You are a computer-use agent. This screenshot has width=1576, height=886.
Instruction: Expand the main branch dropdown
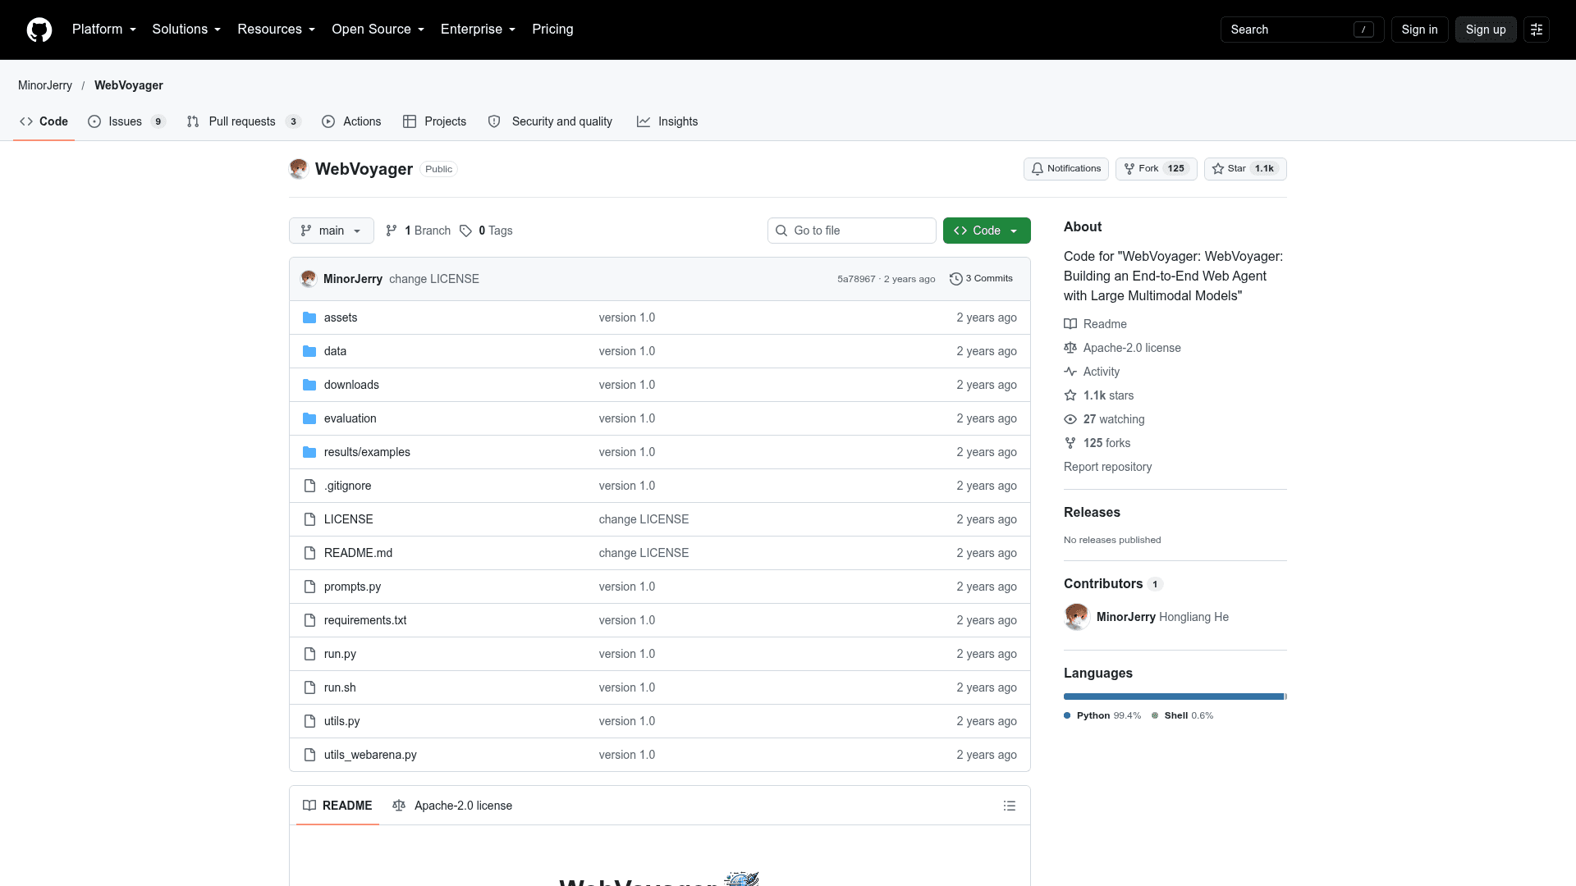(x=332, y=231)
